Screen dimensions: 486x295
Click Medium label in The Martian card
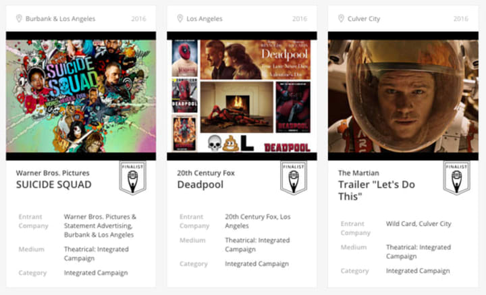click(x=353, y=247)
